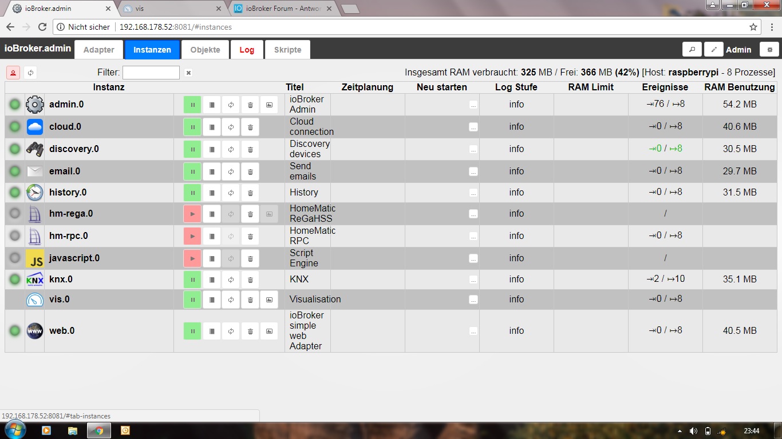Open the Objekte tab
The height and width of the screenshot is (439, 782).
[206, 50]
